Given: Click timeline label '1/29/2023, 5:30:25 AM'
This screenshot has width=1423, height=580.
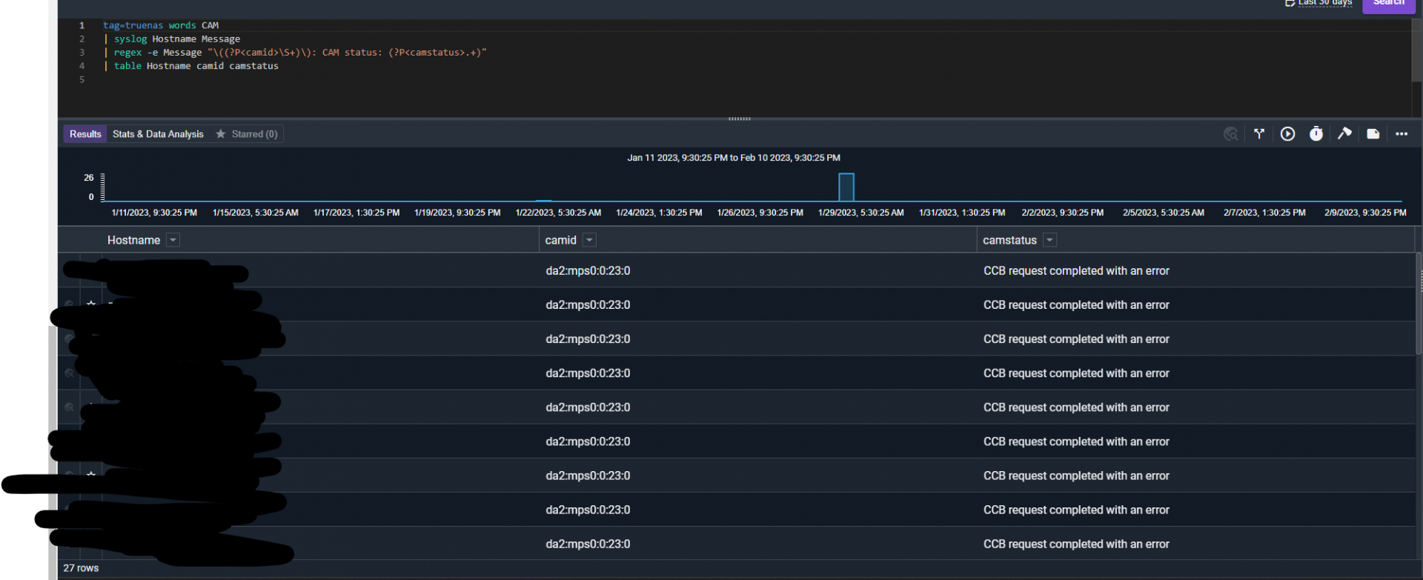Looking at the screenshot, I should [861, 213].
